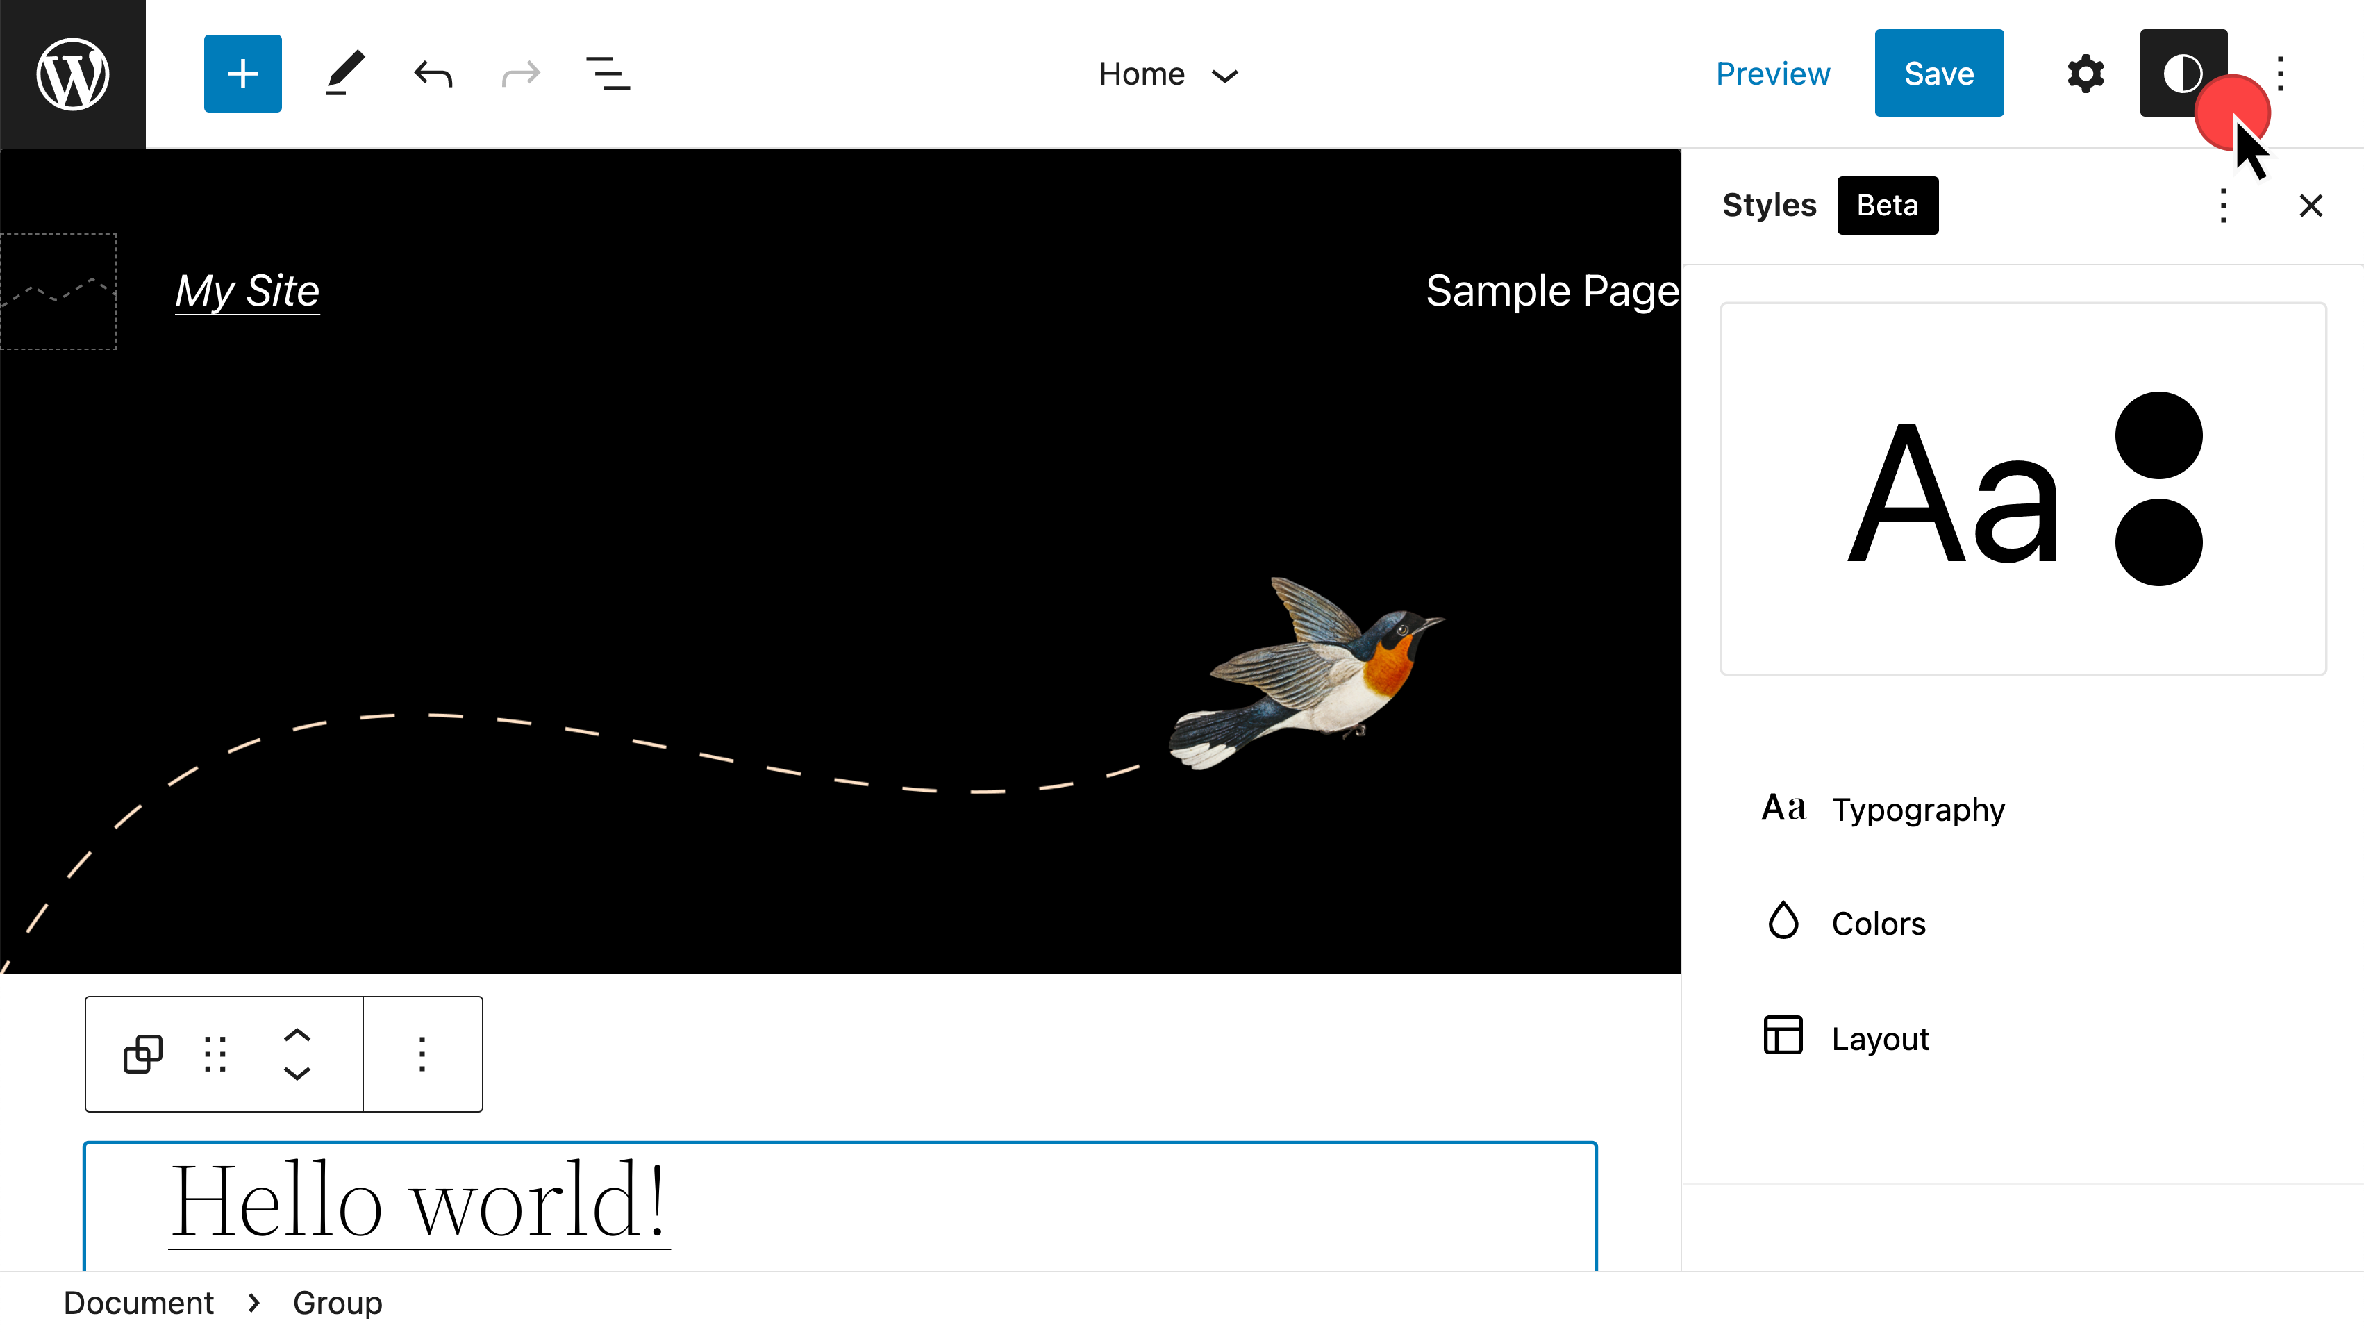Click the drag handle in block toolbar
The image size is (2364, 1332).
tap(216, 1054)
